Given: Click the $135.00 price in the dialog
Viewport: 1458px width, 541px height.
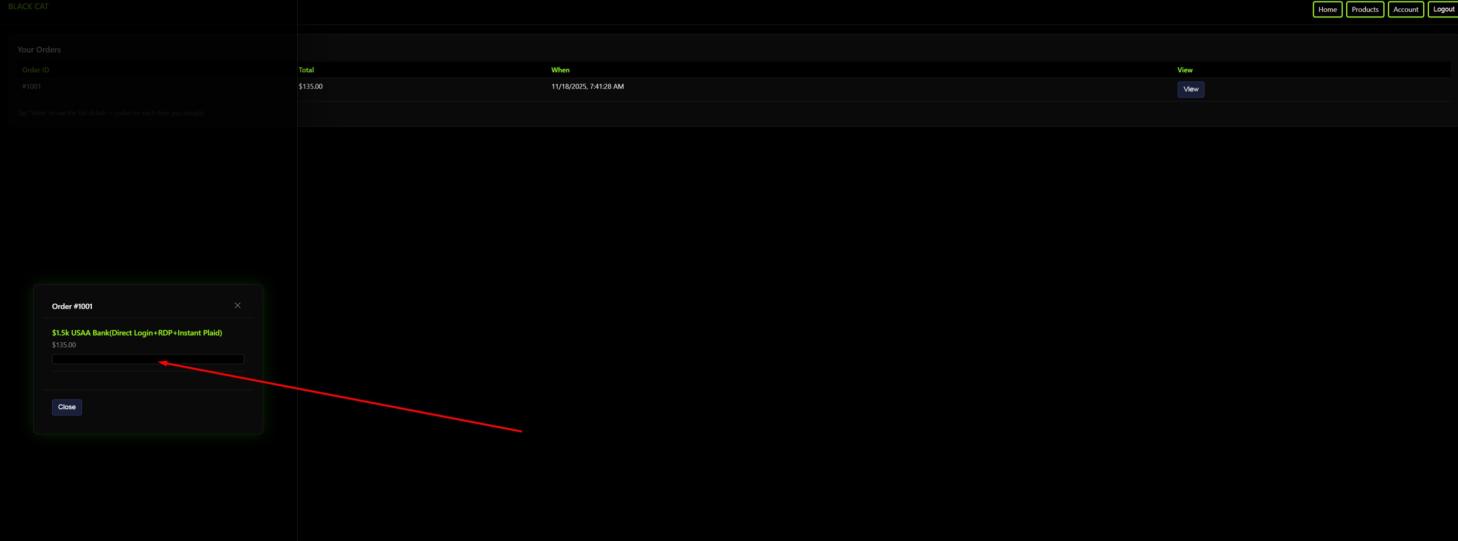Looking at the screenshot, I should click(64, 345).
